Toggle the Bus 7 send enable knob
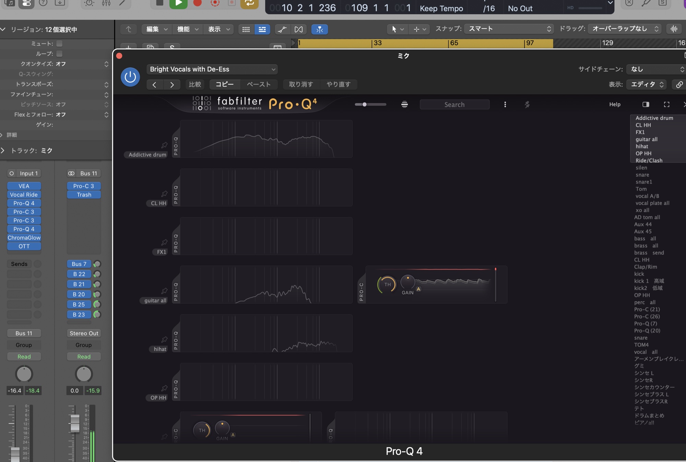This screenshot has height=462, width=686. coord(97,264)
